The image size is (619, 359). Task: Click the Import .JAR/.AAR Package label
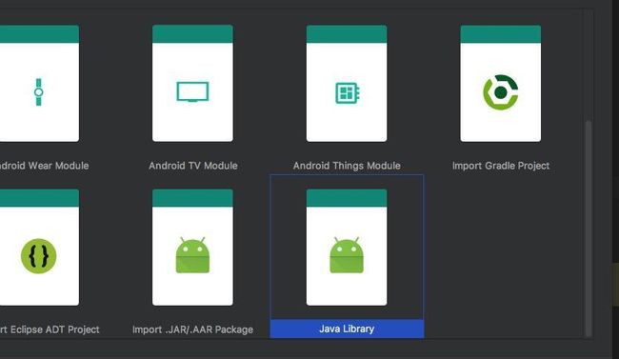pos(192,329)
